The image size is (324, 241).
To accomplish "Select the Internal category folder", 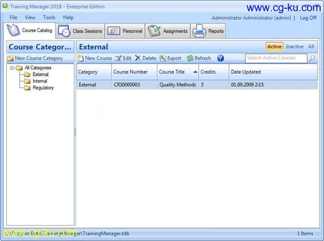I will pyautogui.click(x=40, y=81).
